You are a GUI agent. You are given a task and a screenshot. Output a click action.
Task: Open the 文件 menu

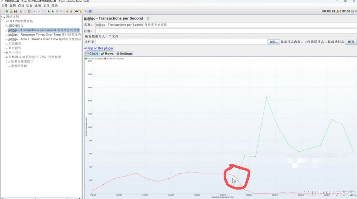(4, 6)
